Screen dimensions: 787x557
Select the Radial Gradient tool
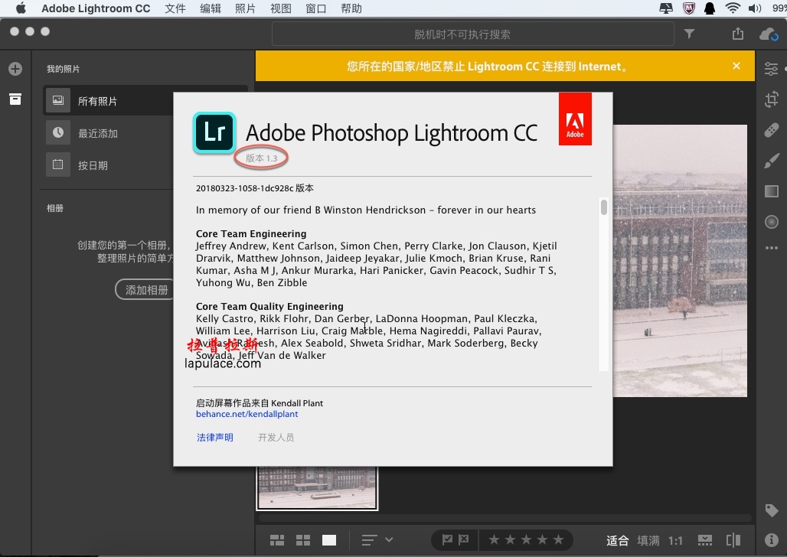click(772, 222)
